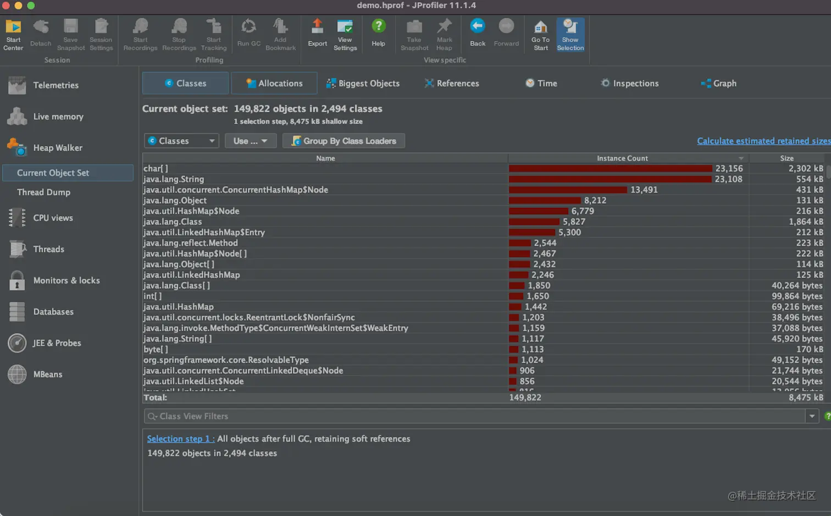Select the char[ ] row
This screenshot has width=831, height=516.
click(x=484, y=169)
